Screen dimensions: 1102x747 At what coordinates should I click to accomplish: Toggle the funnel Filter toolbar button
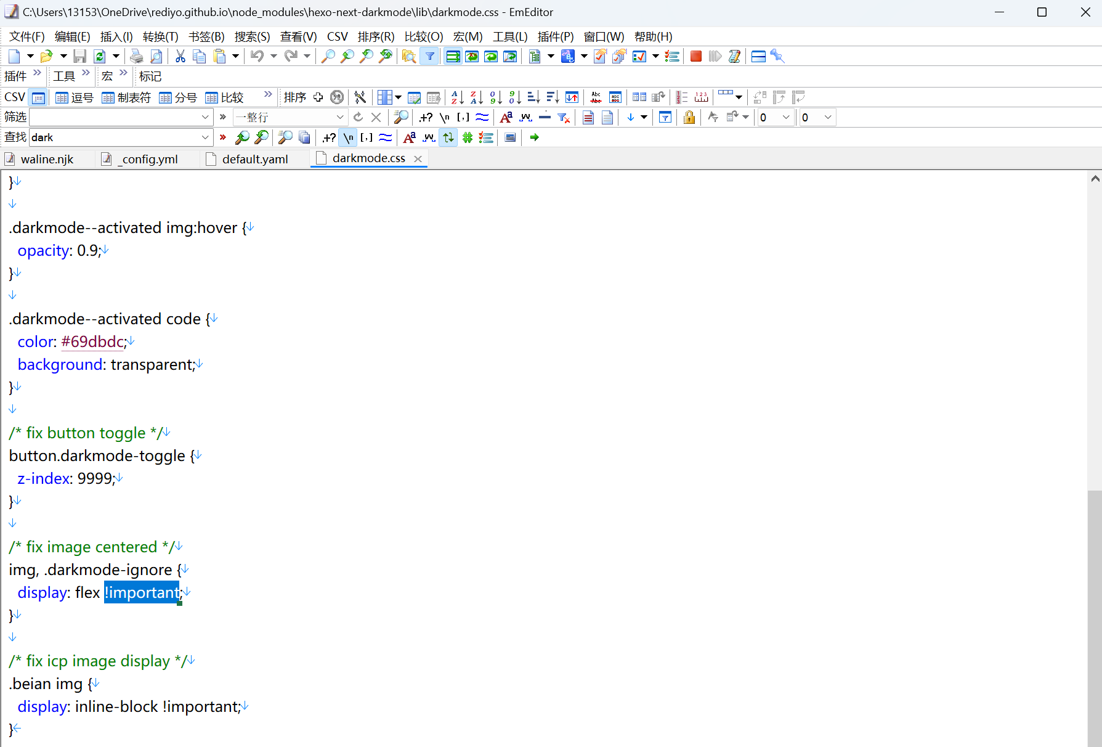coord(430,57)
